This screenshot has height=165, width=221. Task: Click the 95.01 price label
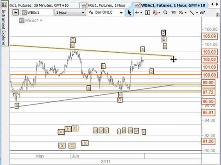(x=208, y=113)
